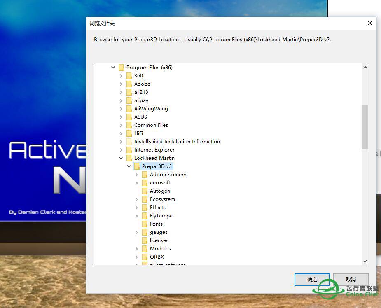Expand the ASUS folder arrow

pos(121,117)
